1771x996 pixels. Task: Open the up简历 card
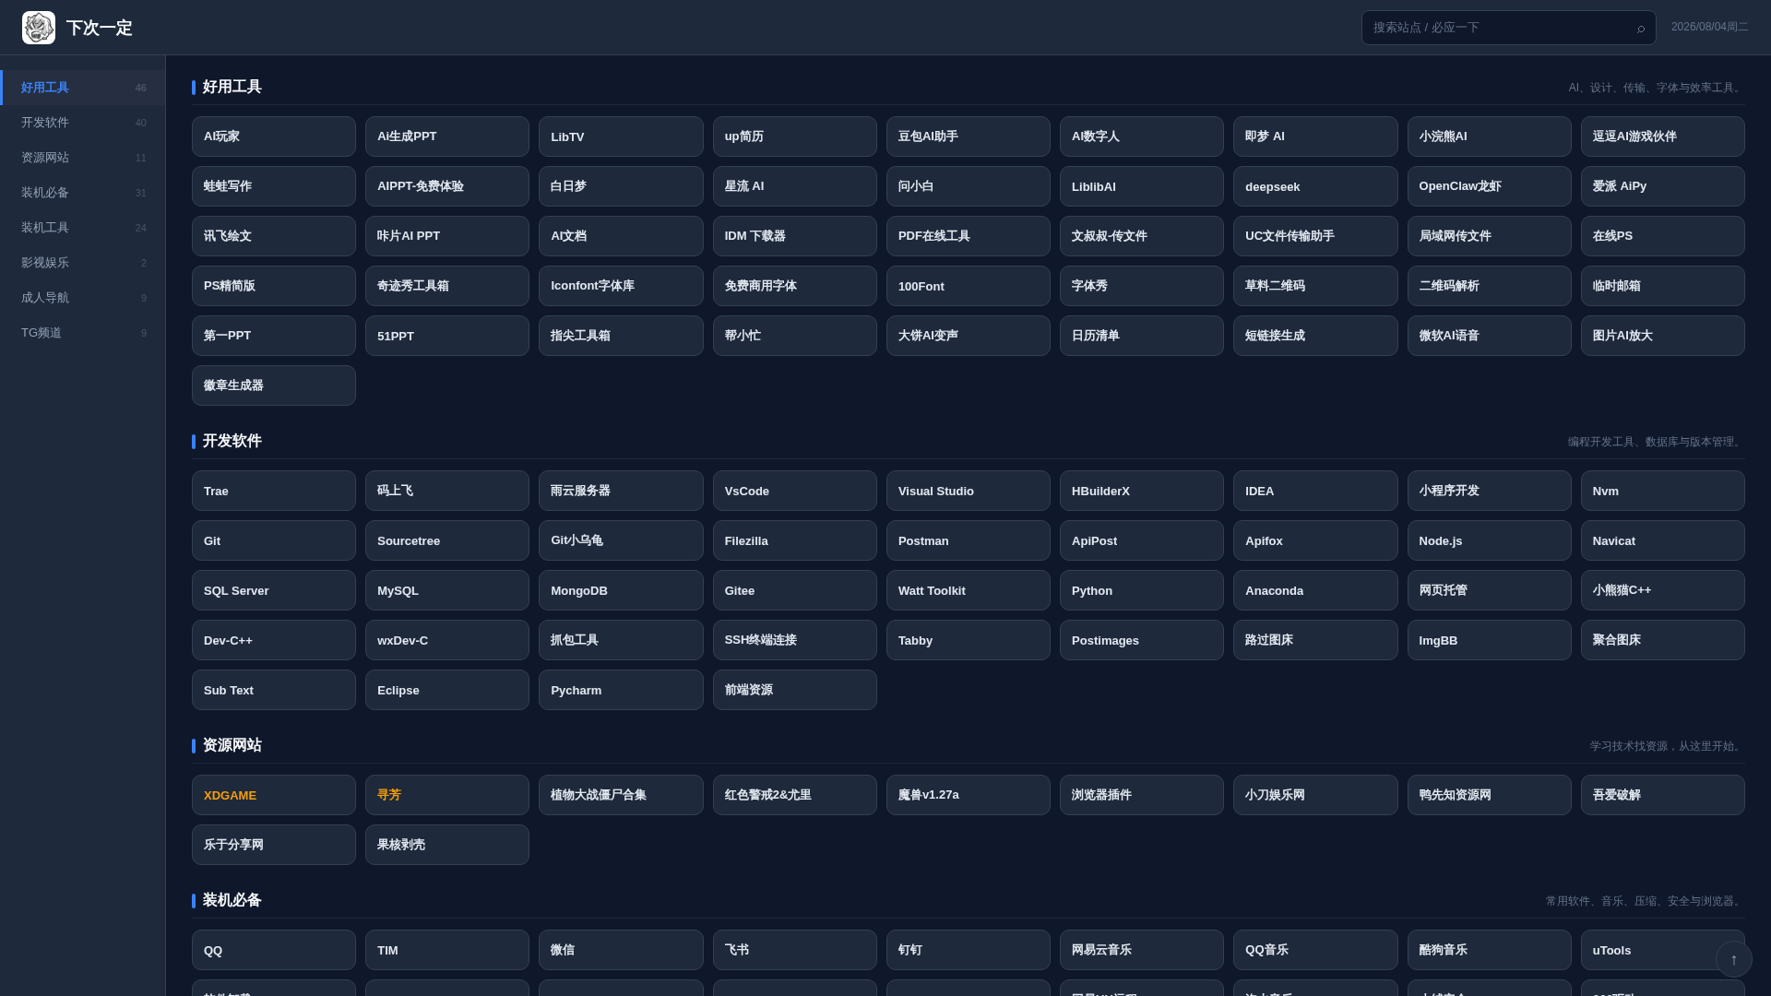point(795,136)
